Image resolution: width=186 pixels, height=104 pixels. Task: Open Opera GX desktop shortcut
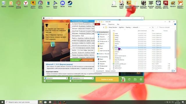point(18,5)
